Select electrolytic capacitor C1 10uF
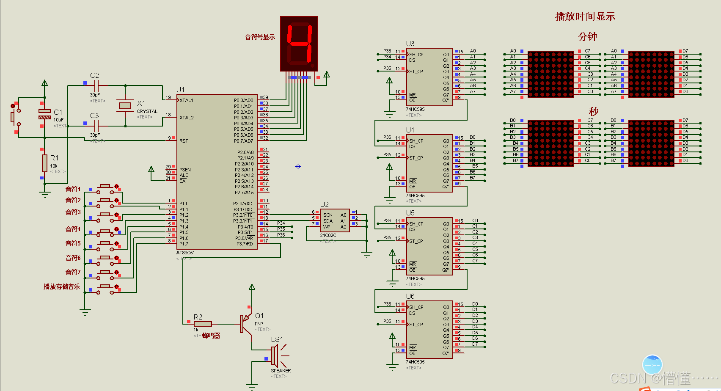The image size is (721, 391). (x=44, y=114)
